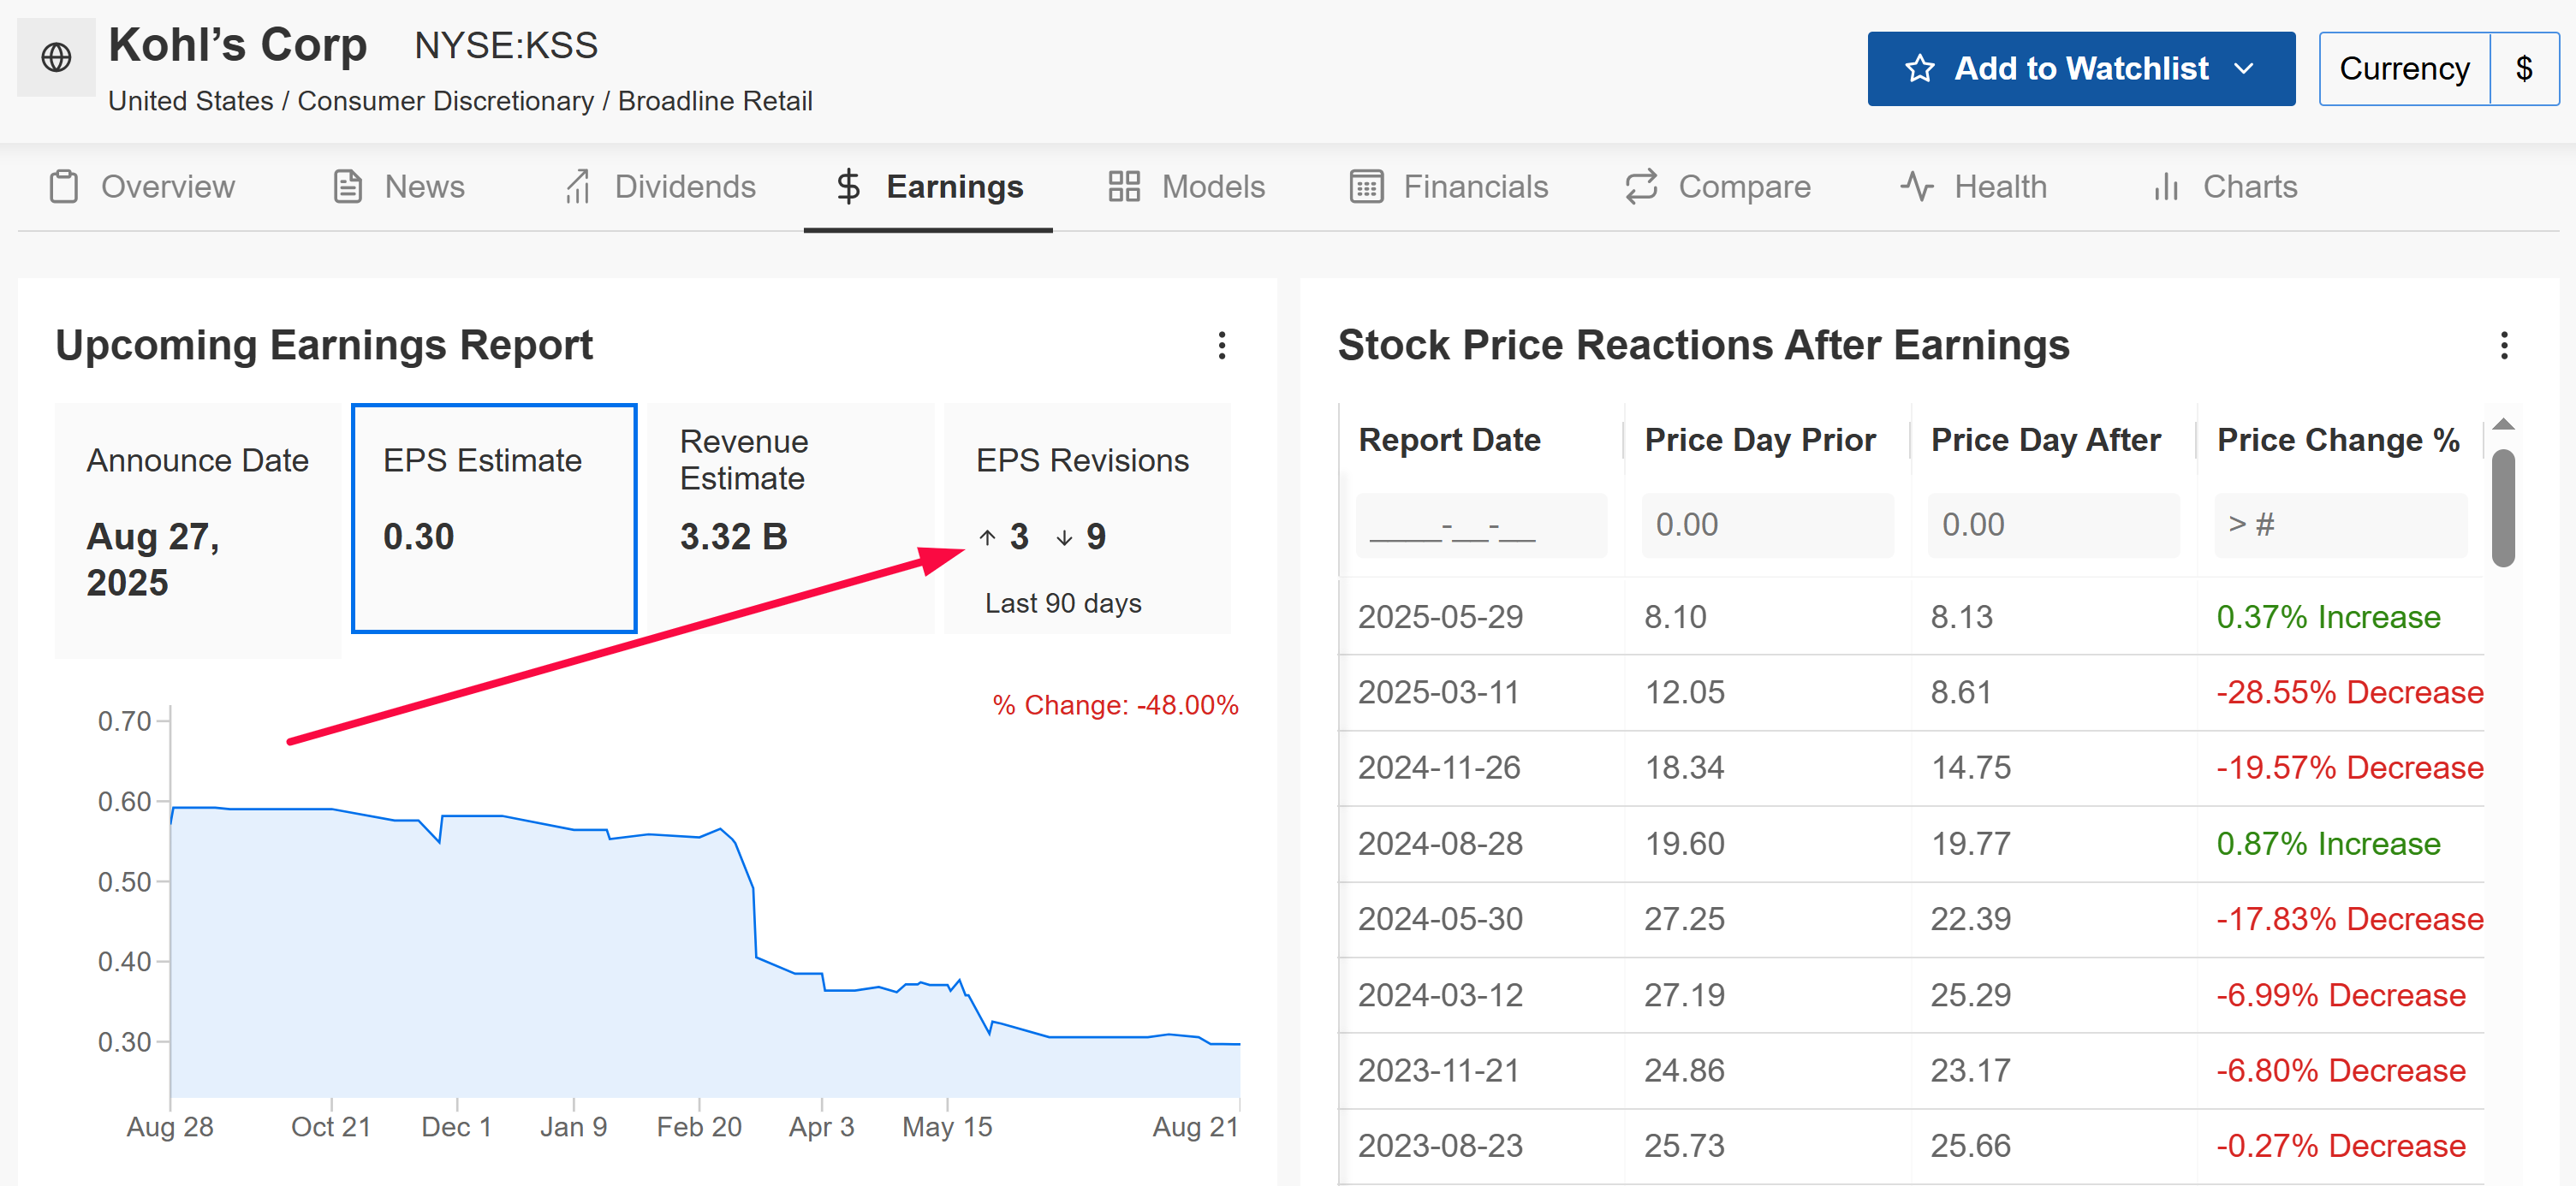Sort by Report Date column header
This screenshot has width=2576, height=1186.
1449,440
